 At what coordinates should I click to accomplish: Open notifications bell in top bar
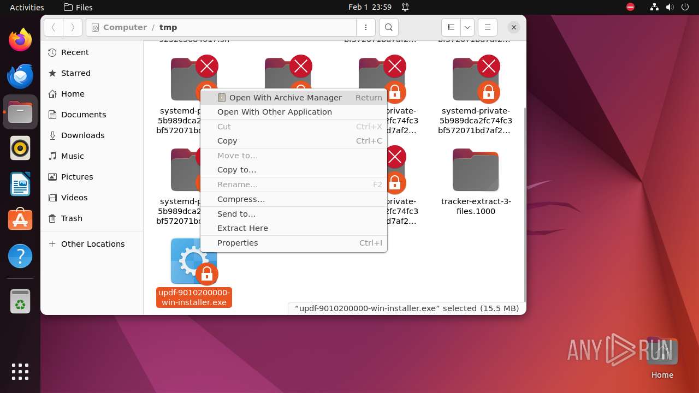405,7
